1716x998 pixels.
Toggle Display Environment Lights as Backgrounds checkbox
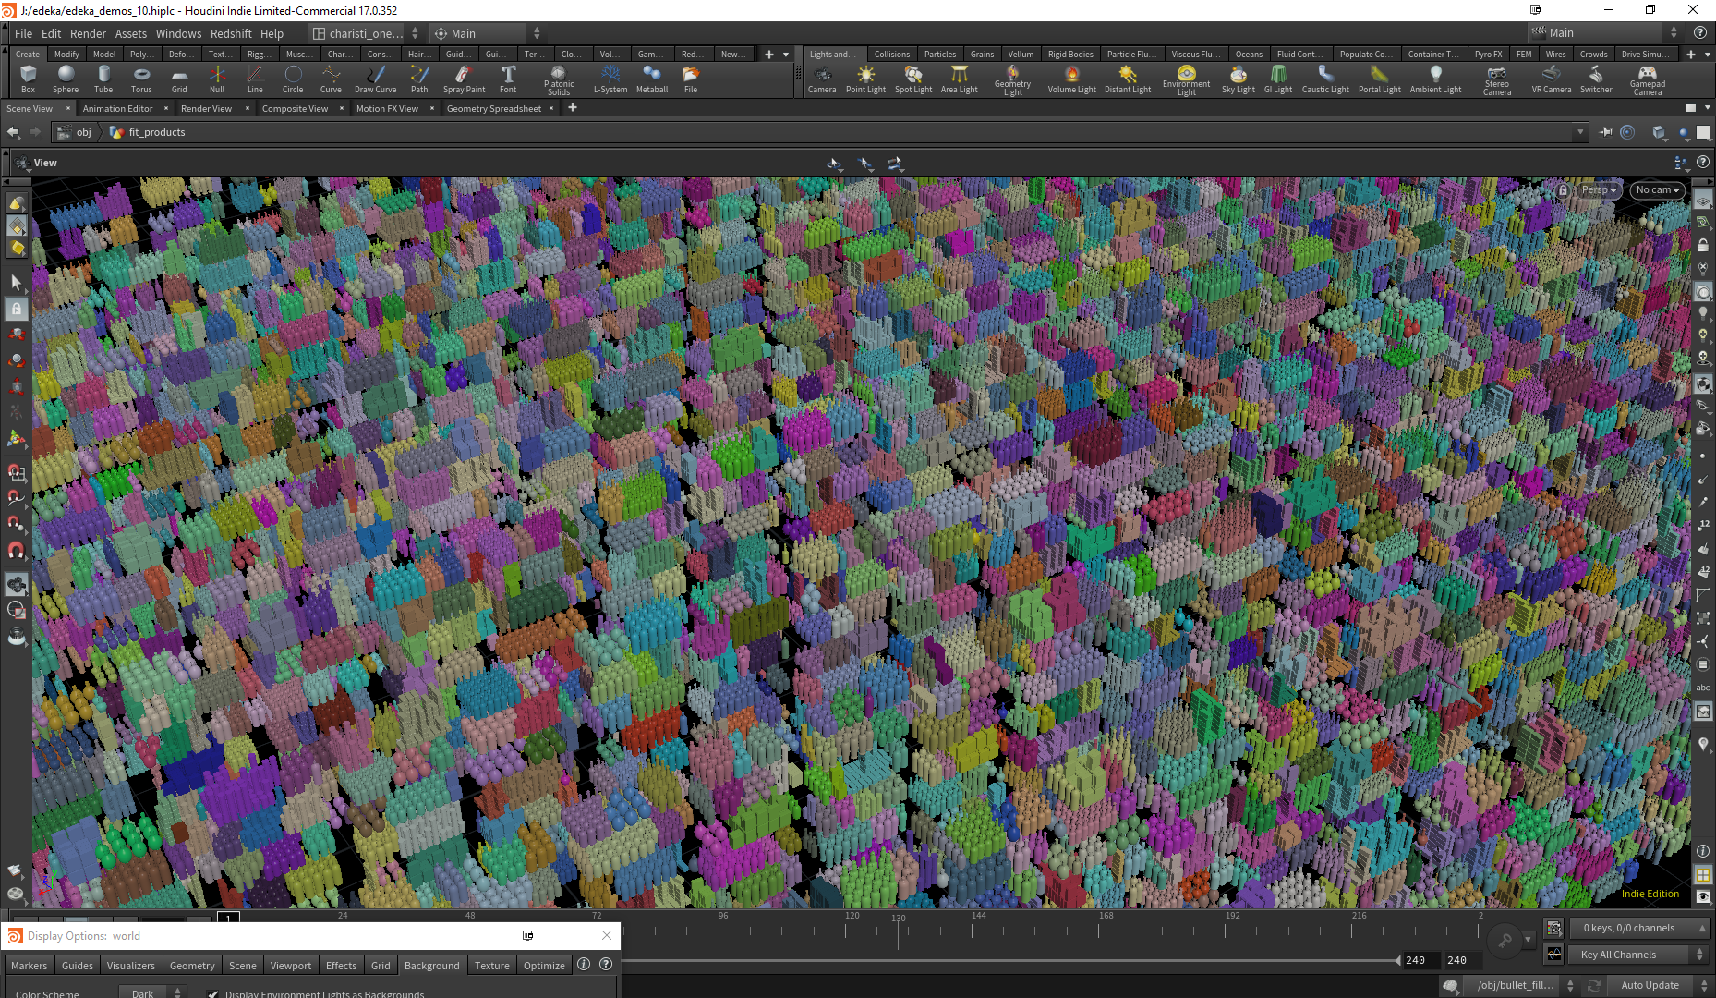(x=213, y=994)
